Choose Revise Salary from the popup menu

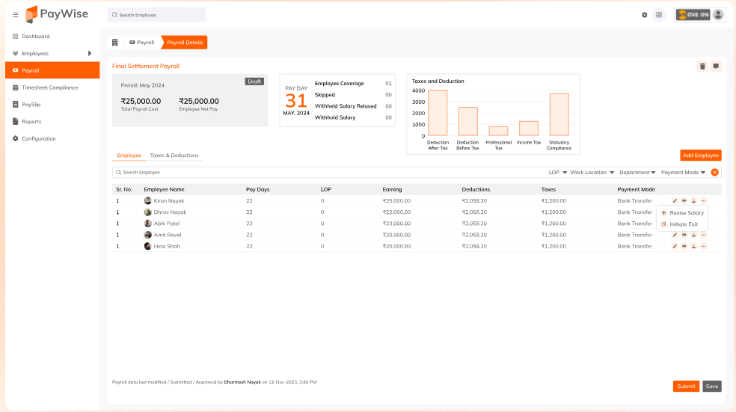(x=682, y=213)
